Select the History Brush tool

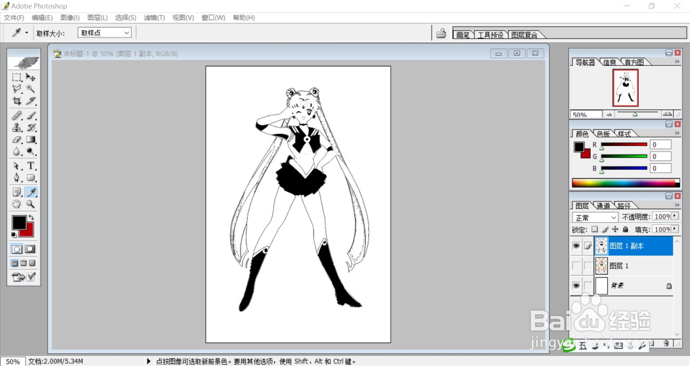(31, 128)
